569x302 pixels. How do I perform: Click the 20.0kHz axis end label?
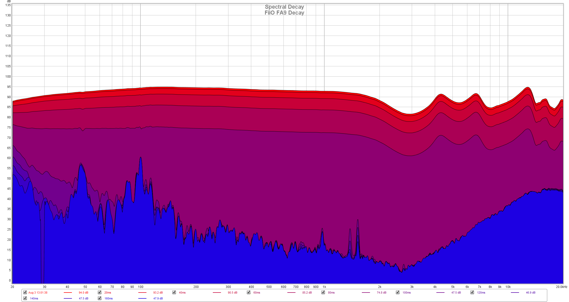(x=561, y=287)
